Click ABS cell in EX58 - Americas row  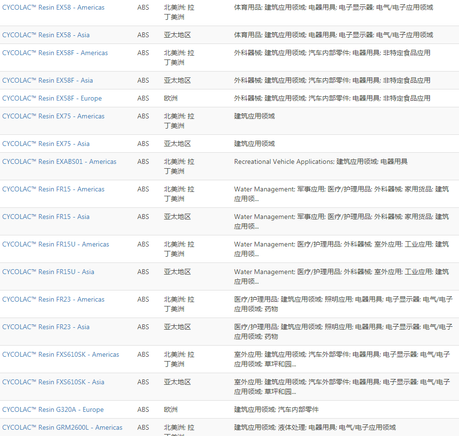(x=143, y=8)
